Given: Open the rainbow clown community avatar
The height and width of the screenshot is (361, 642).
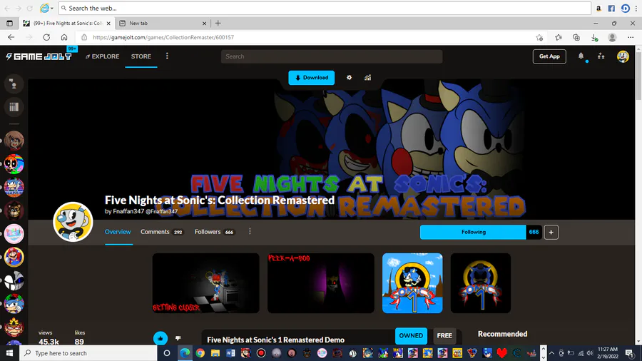Looking at the screenshot, I should tap(14, 164).
